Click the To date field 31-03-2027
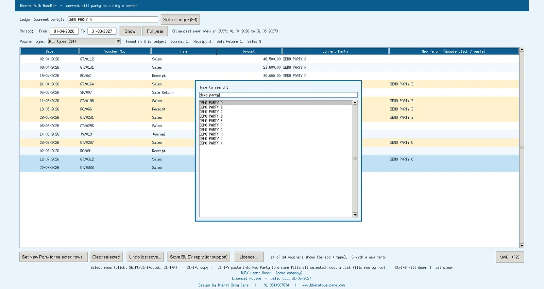The height and width of the screenshot is (289, 544). [x=102, y=31]
